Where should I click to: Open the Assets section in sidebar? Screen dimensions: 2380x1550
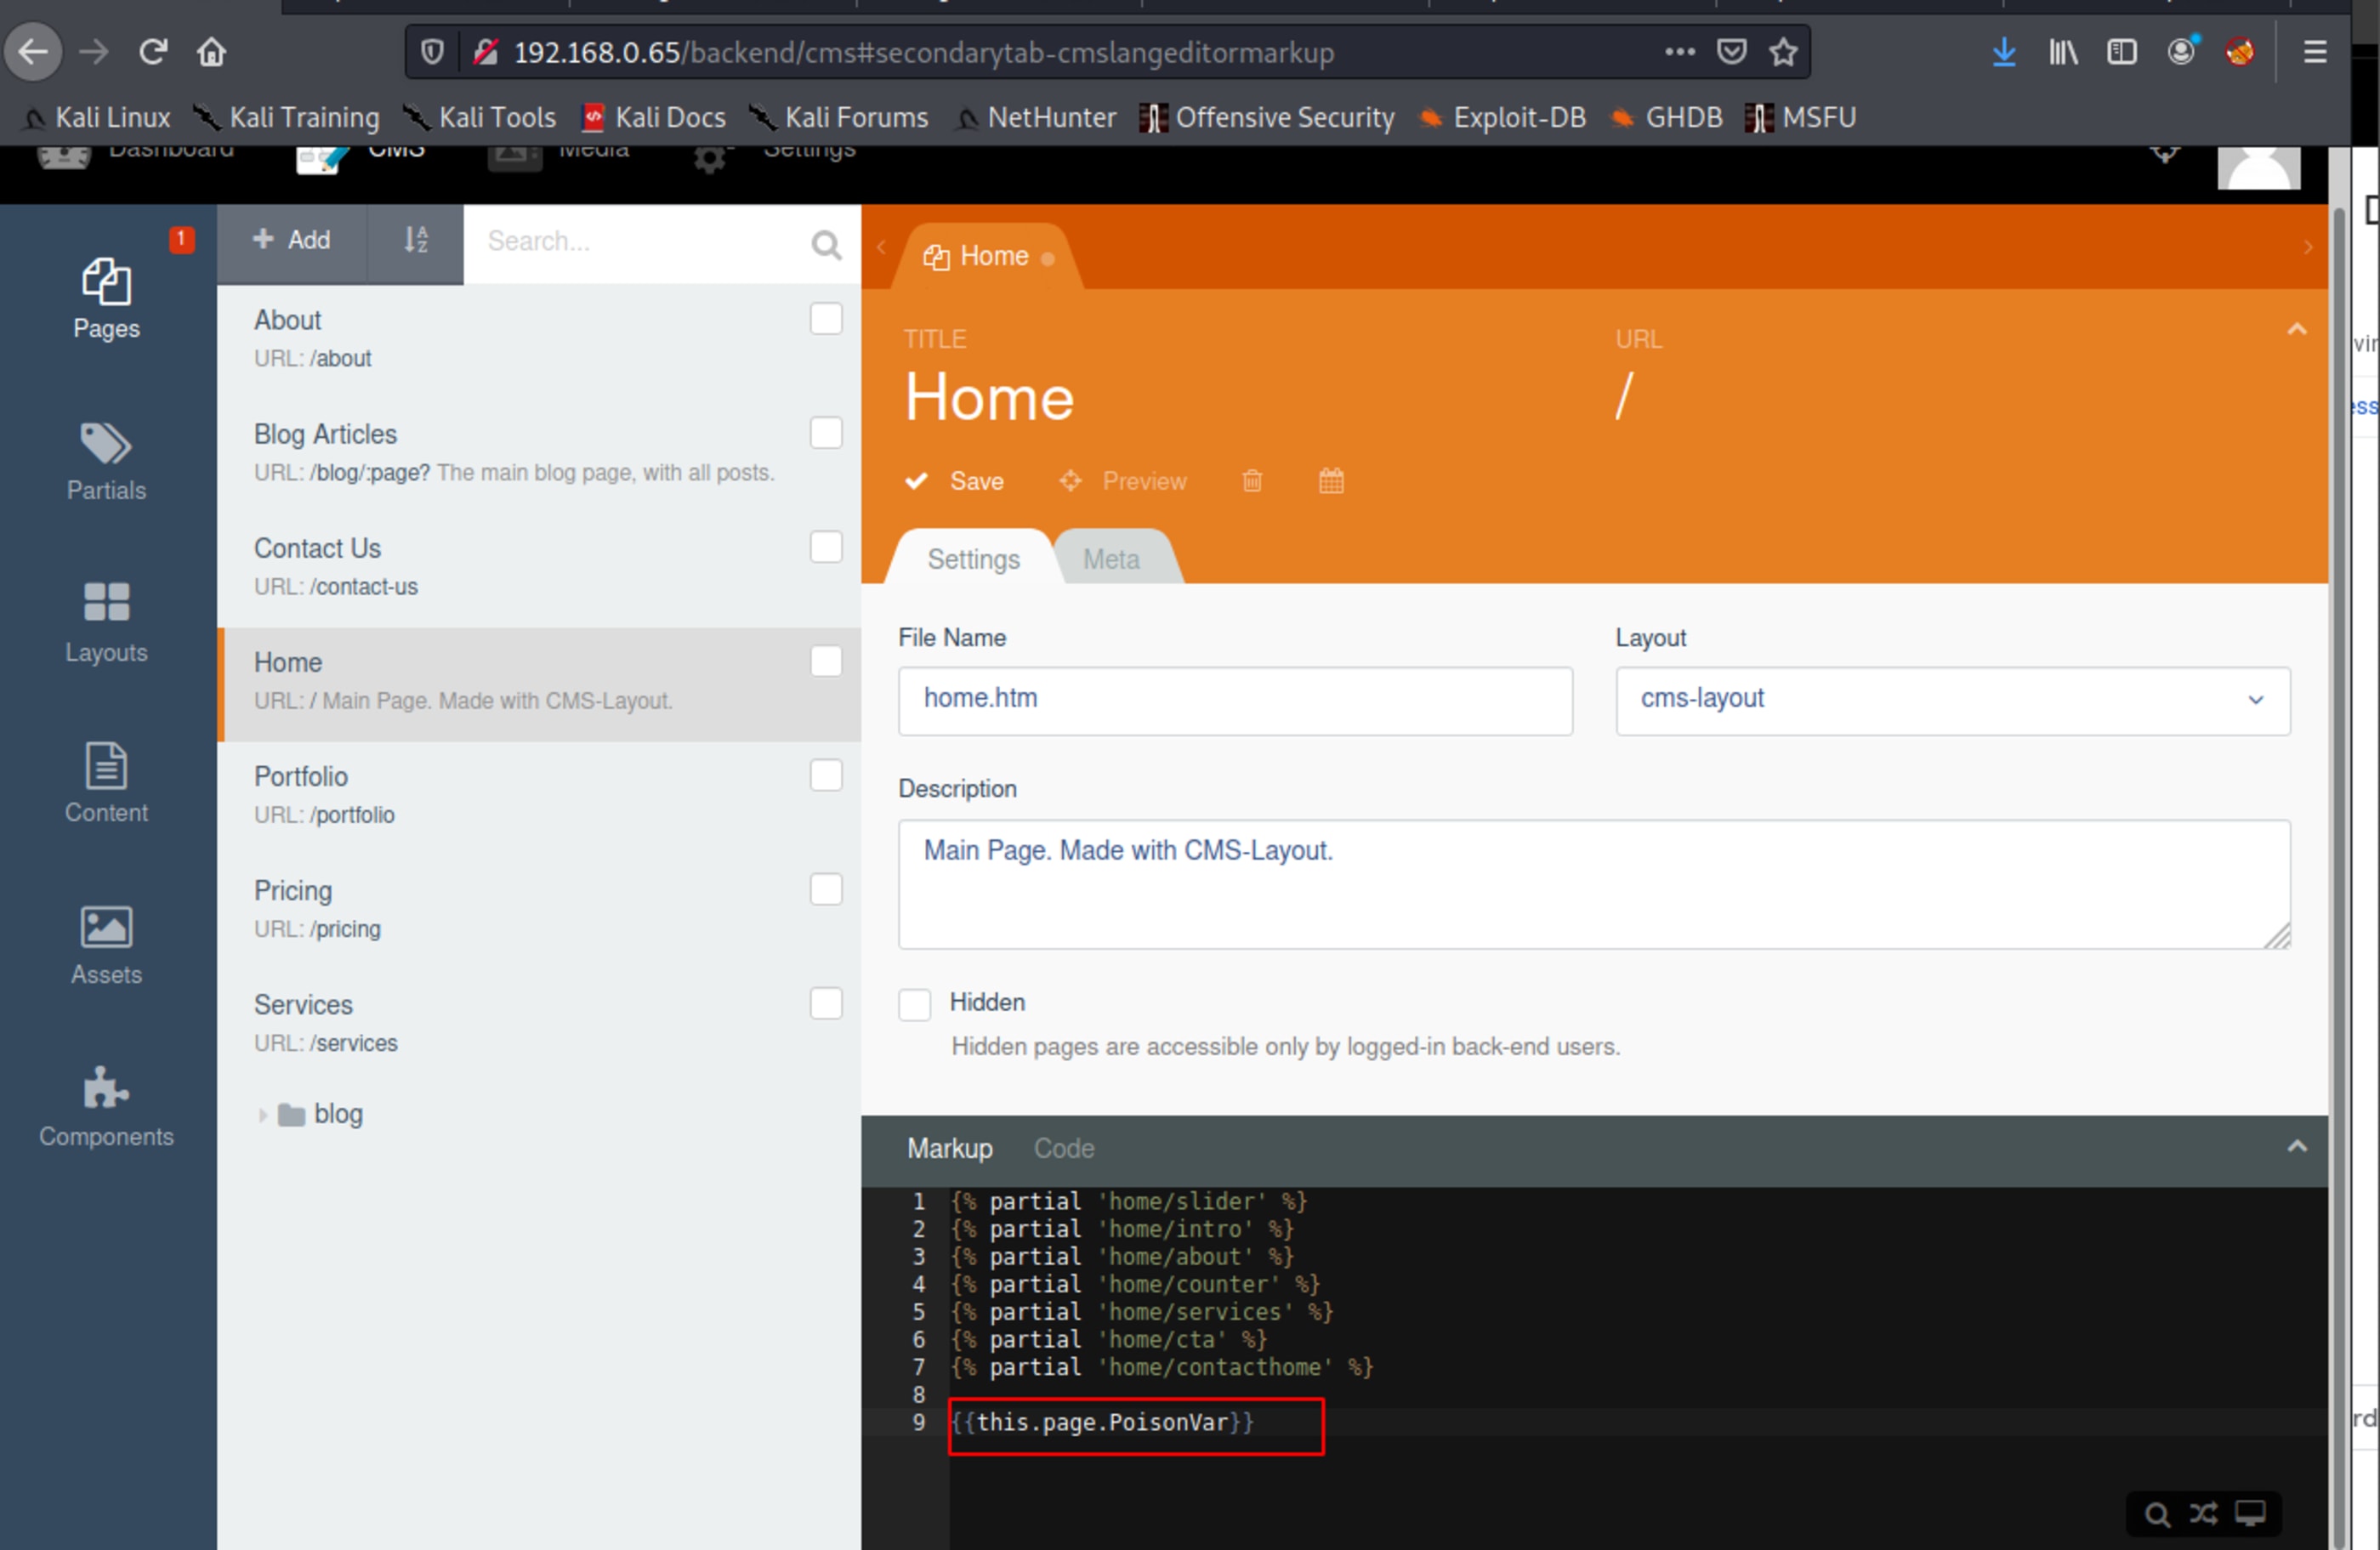click(x=106, y=945)
